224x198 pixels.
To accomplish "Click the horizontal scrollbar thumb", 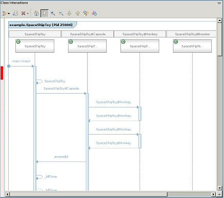I will pyautogui.click(x=88, y=194).
